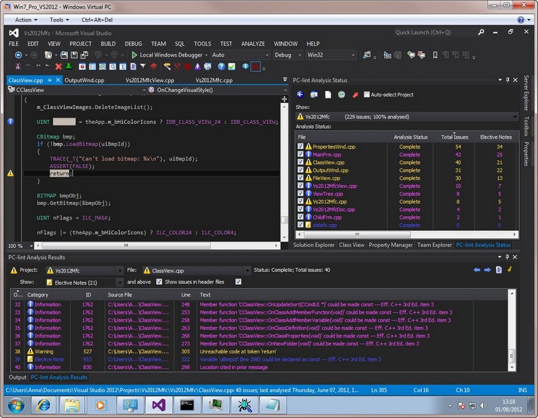Open the BUILD menu
Viewport: 538px width, 418px height.
tap(108, 44)
